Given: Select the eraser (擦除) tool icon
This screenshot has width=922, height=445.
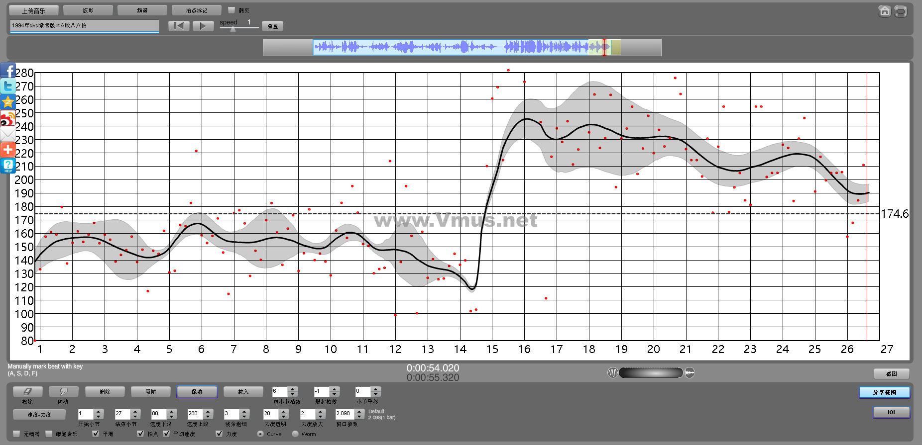Looking at the screenshot, I should pyautogui.click(x=27, y=392).
